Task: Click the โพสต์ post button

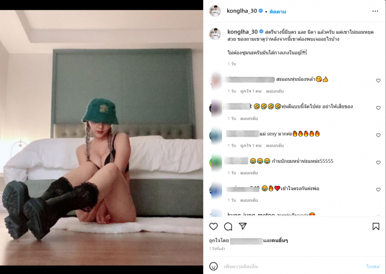Action: coord(373,266)
